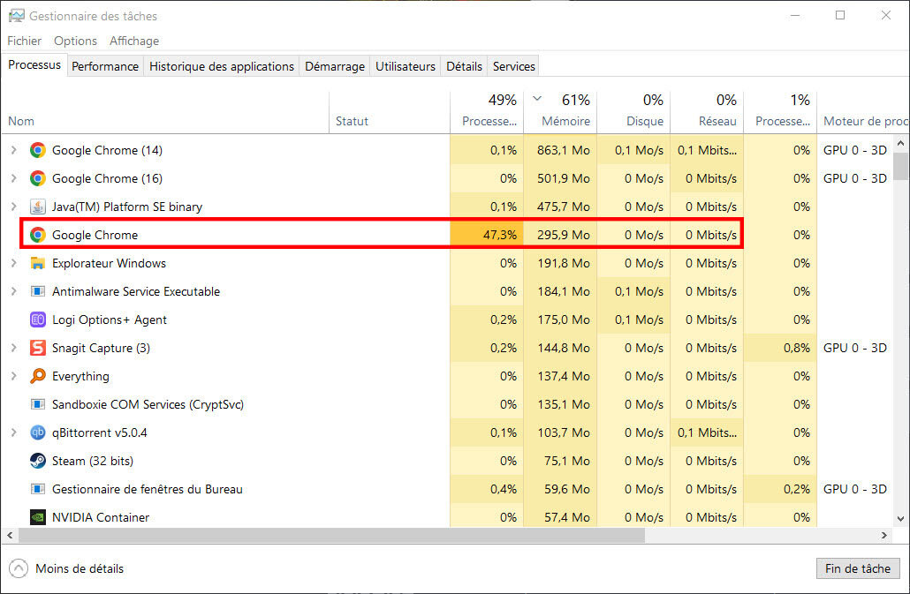Image resolution: width=910 pixels, height=594 pixels.
Task: Click the horizontal scrollbar right arrow
Action: click(x=884, y=536)
